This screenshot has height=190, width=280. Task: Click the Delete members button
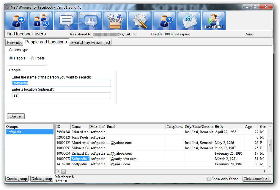[x=257, y=179]
